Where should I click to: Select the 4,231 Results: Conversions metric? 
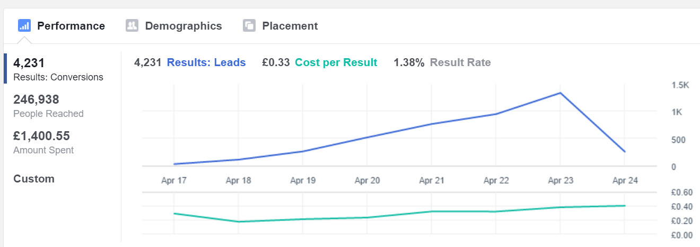tap(58, 69)
